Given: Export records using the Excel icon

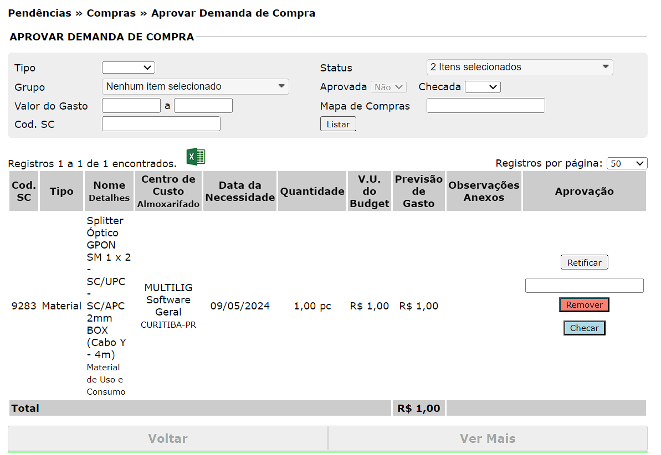Looking at the screenshot, I should pyautogui.click(x=196, y=157).
